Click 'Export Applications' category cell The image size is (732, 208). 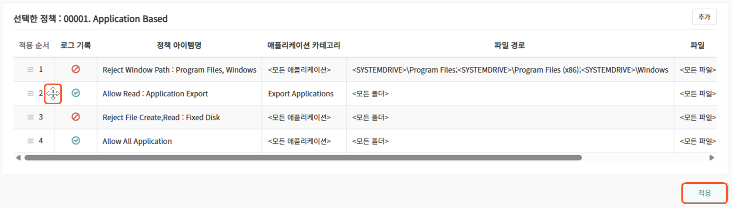(x=301, y=94)
